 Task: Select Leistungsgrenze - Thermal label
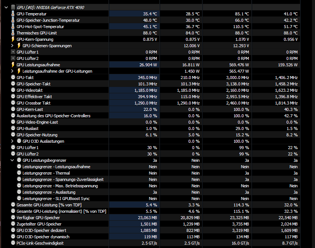[x=46, y=173]
